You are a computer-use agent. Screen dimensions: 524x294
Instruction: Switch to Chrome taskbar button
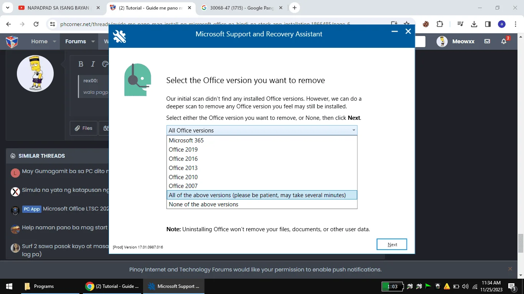(x=112, y=286)
